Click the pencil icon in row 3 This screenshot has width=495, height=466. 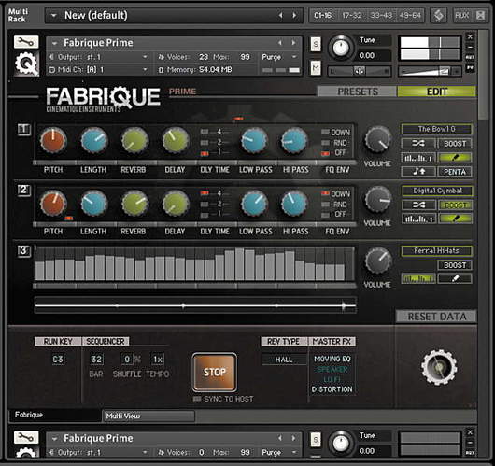455,278
